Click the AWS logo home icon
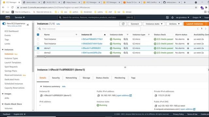 tap(8, 17)
